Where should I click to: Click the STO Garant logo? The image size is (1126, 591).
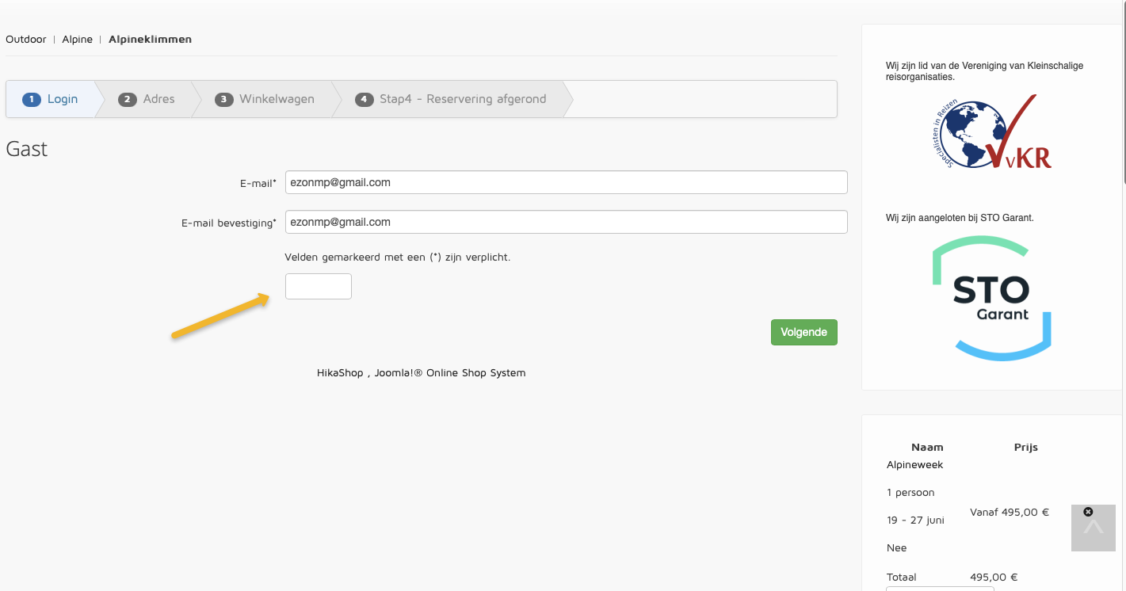tap(990, 299)
